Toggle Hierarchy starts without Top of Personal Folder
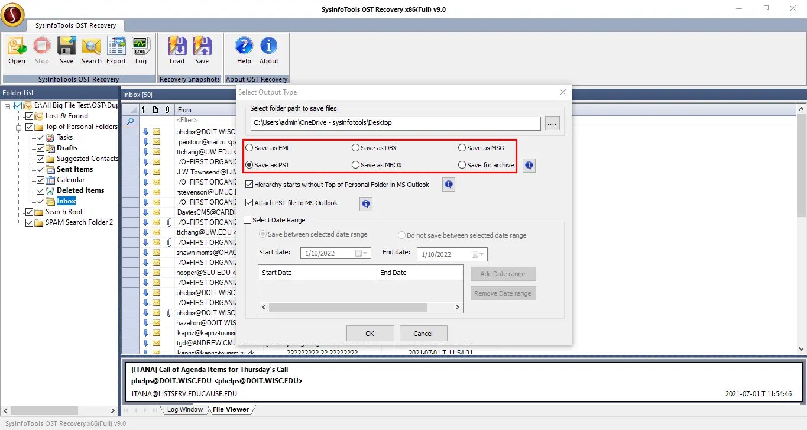This screenshot has width=807, height=430. click(x=249, y=185)
